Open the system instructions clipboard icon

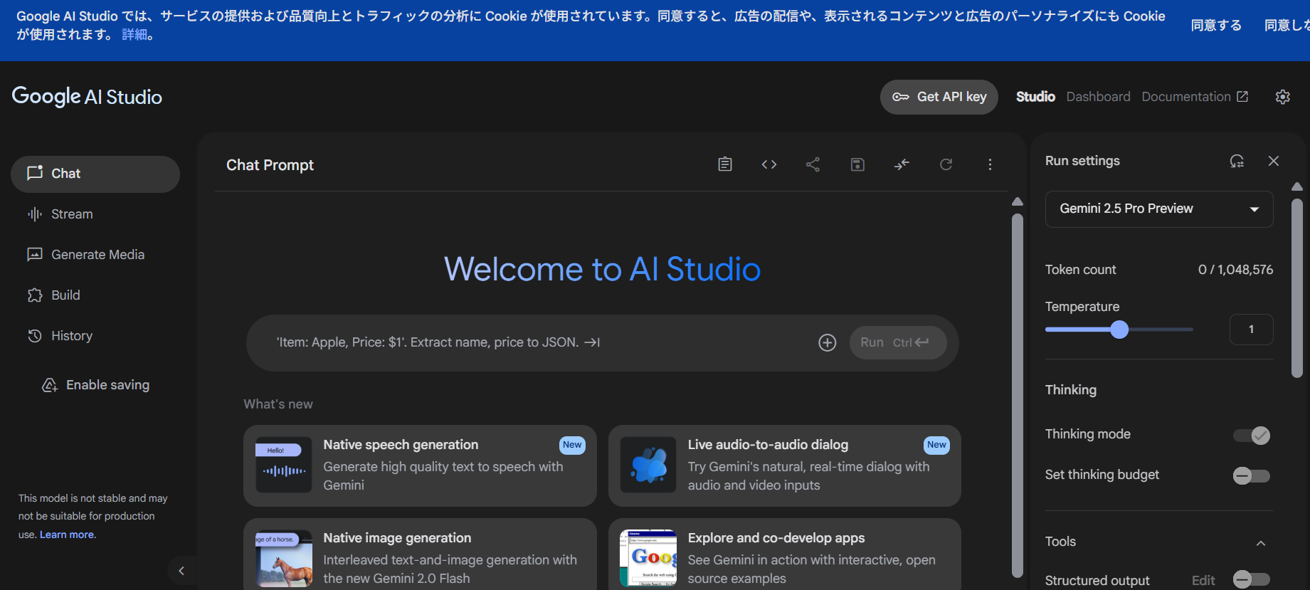click(x=724, y=164)
